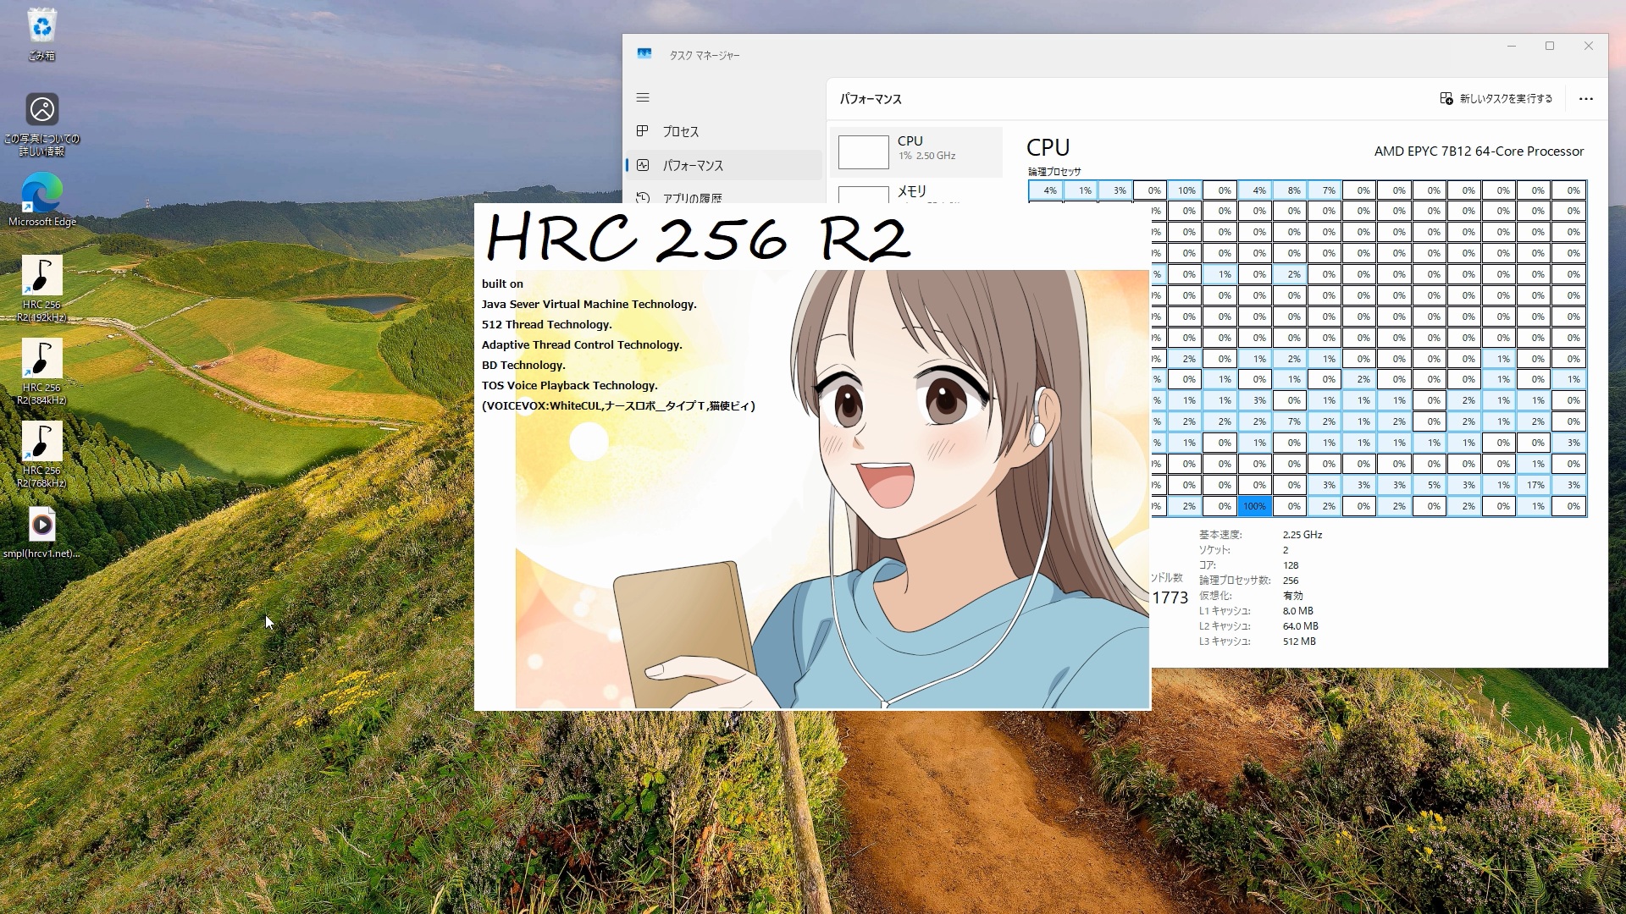
Task: Click the Task Manager app icon in title bar
Action: [x=644, y=54]
